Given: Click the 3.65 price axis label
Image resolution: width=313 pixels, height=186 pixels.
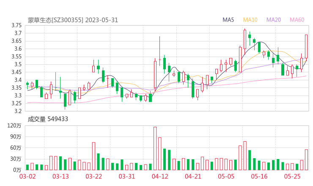Looking at the screenshot, I should (16, 41).
